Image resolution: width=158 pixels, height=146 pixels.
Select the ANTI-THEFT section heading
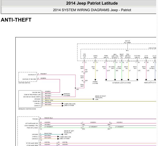coord(16,20)
